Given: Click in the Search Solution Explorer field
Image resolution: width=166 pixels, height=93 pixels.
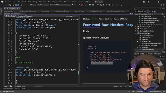Looking at the screenshot, I should pyautogui.click(x=148, y=14).
